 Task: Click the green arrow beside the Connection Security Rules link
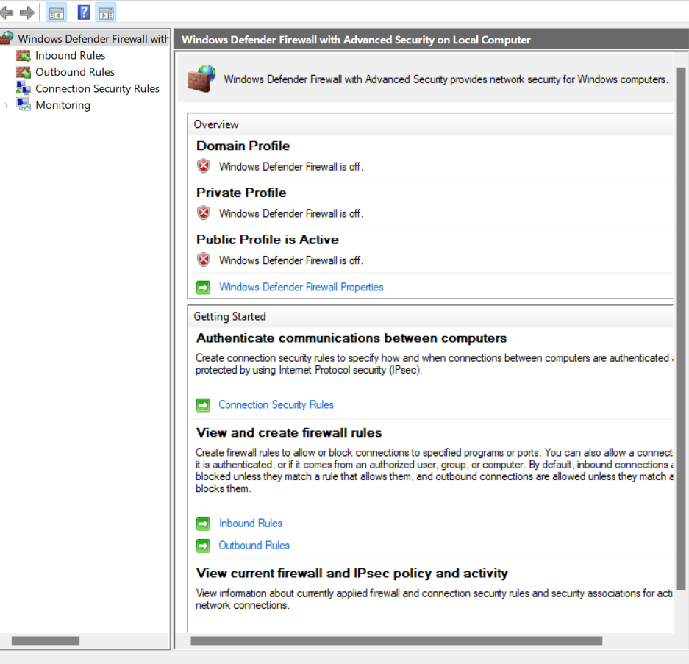(x=203, y=404)
